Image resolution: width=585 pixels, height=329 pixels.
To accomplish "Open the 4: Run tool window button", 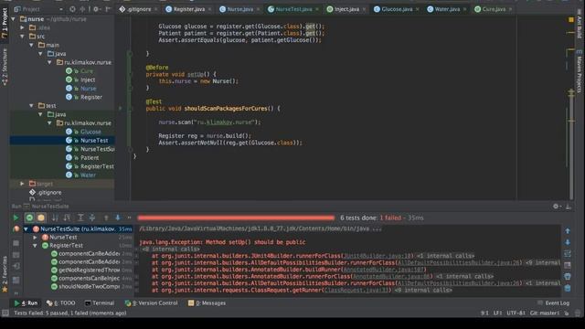I will coord(27,303).
